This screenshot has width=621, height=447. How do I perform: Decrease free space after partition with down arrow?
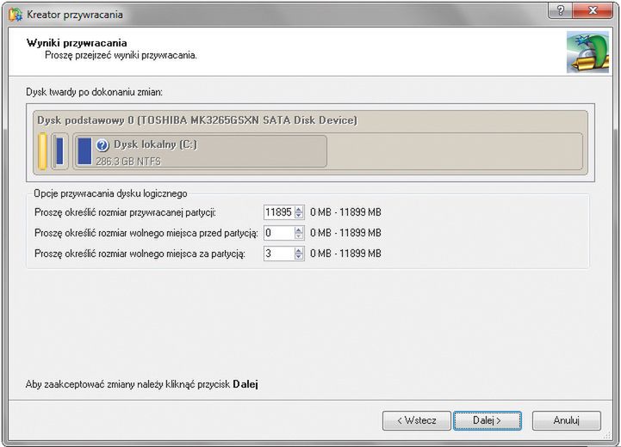point(299,257)
